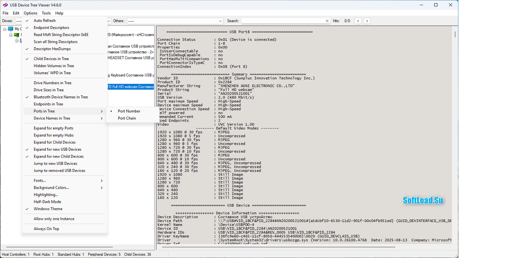Viewport: 530px width, 258px height.
Task: Toggle Child Devices in Tree
Action: [64, 59]
